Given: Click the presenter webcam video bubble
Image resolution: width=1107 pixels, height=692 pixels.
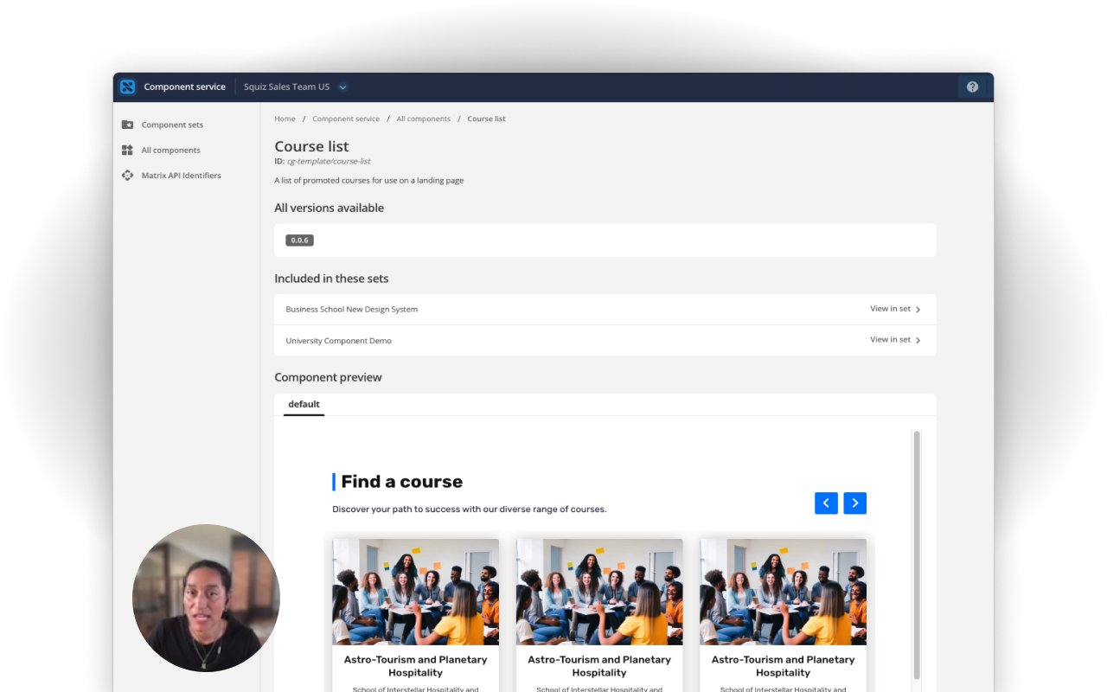Looking at the screenshot, I should tap(206, 598).
